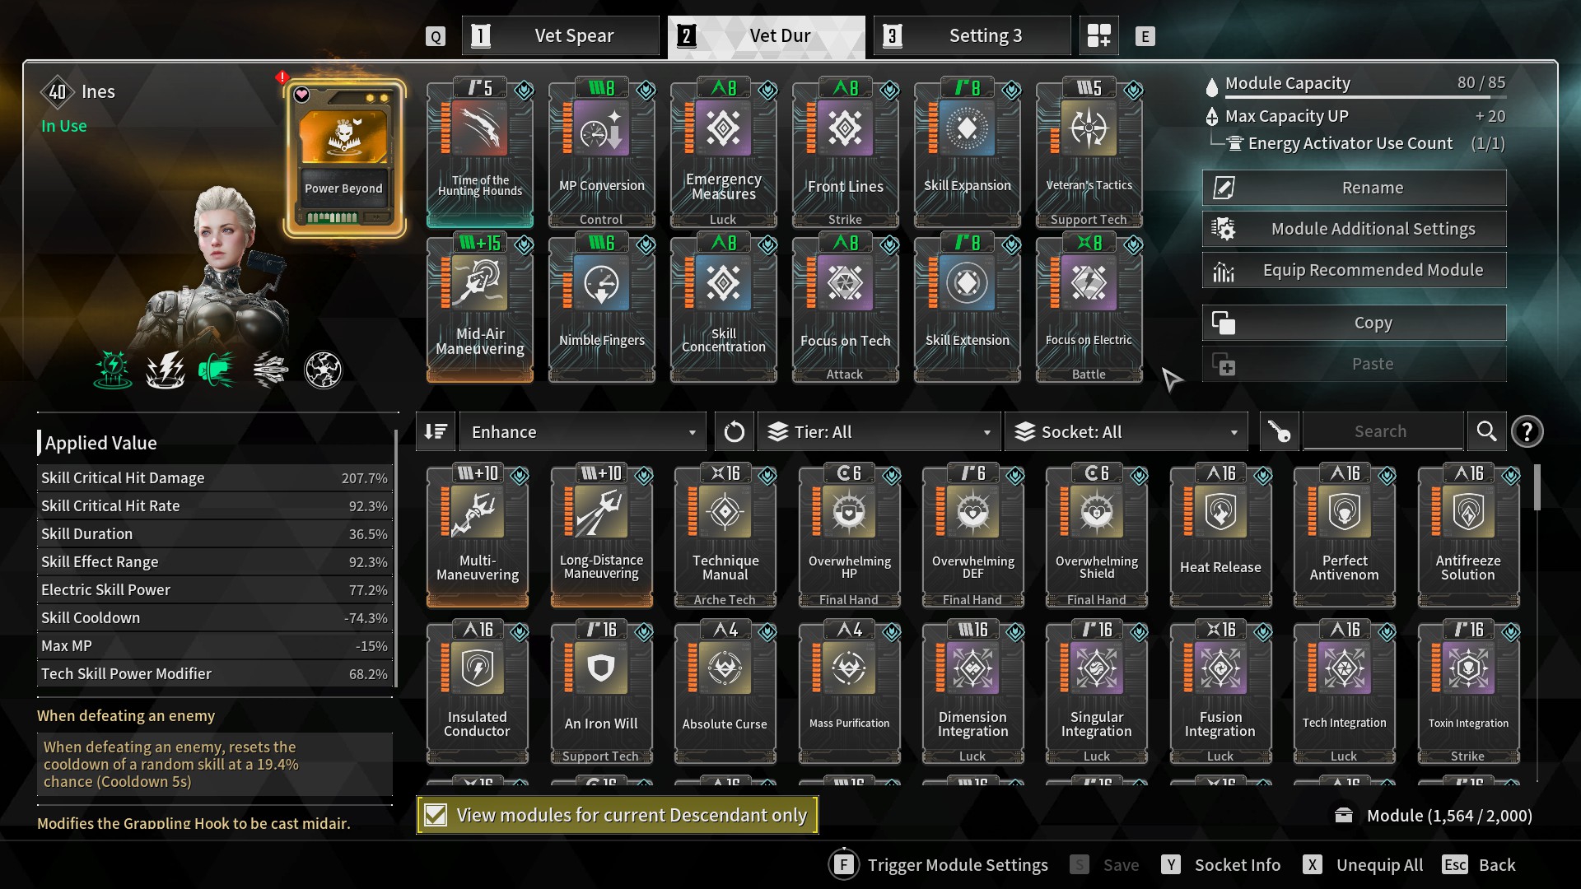The image size is (1581, 889).
Task: Click the Rename button
Action: 1355,188
